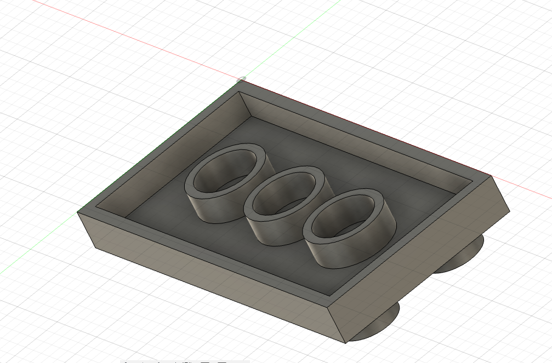552x363 pixels.
Task: Select the top face of the right ring
Action: (309, 229)
